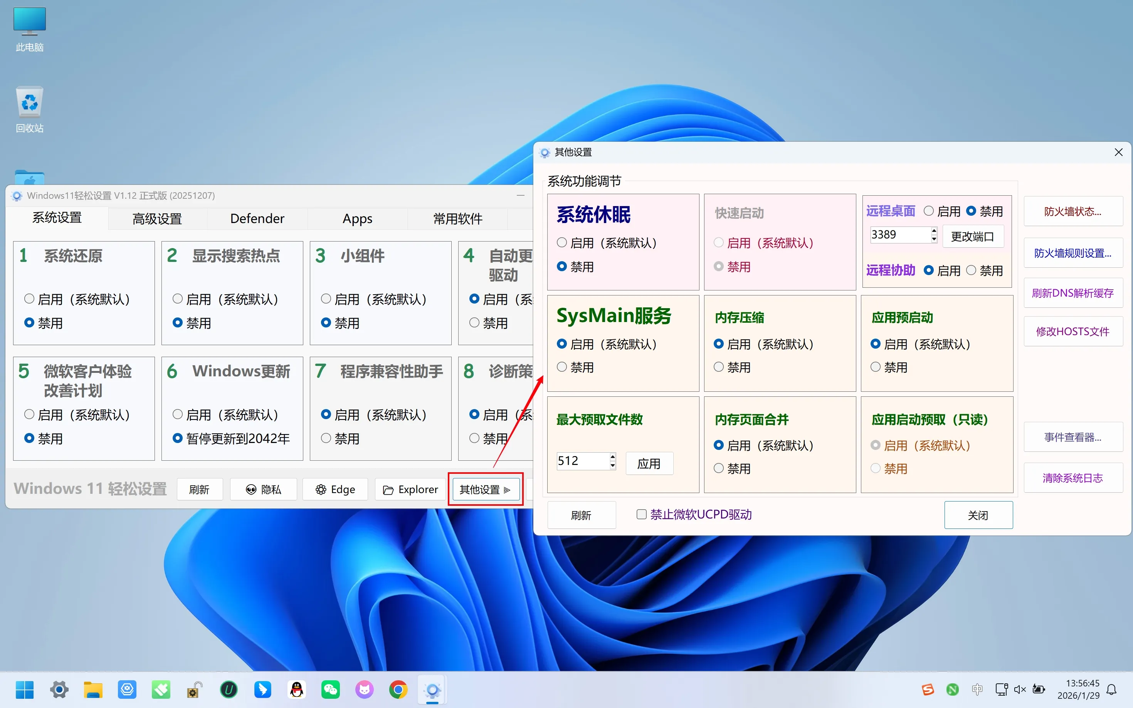Open the Recycle Bin desktop icon
This screenshot has height=708, width=1133.
coord(30,103)
